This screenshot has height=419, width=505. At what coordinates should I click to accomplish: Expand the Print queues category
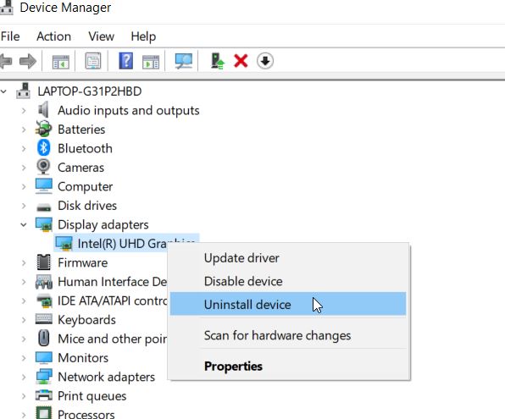click(x=24, y=395)
